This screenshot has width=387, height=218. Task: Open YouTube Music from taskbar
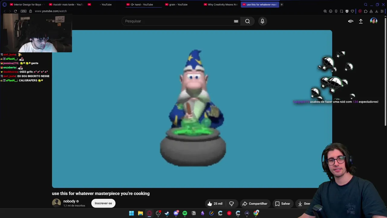pos(229,213)
